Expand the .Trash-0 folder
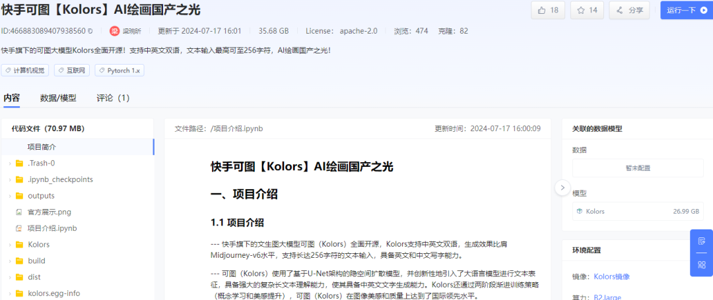Image resolution: width=713 pixels, height=300 pixels. tap(9, 164)
